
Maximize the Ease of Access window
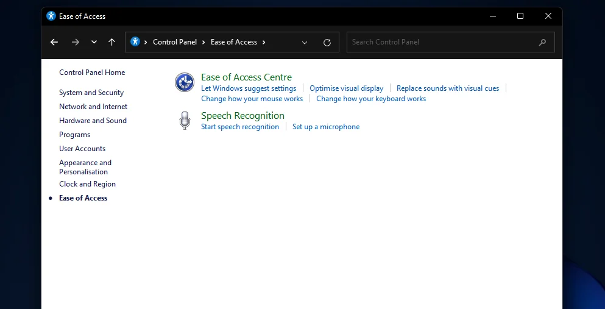pos(520,16)
